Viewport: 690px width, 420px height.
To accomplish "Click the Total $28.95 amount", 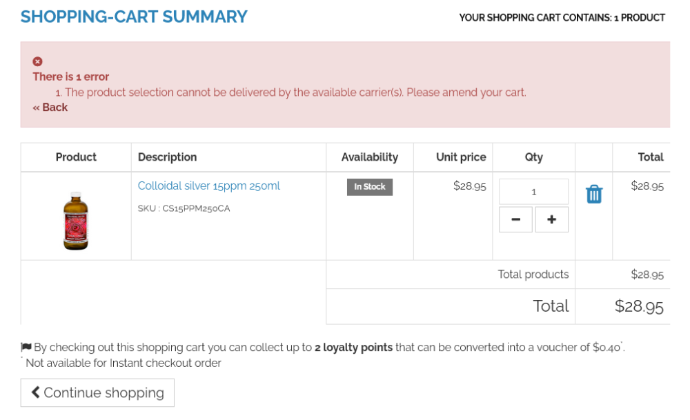I will coord(640,306).
